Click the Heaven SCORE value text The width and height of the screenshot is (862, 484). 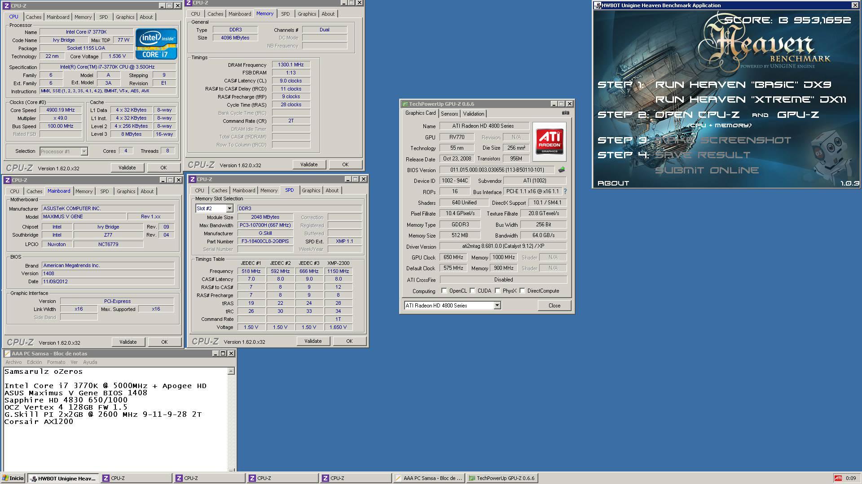(x=788, y=20)
